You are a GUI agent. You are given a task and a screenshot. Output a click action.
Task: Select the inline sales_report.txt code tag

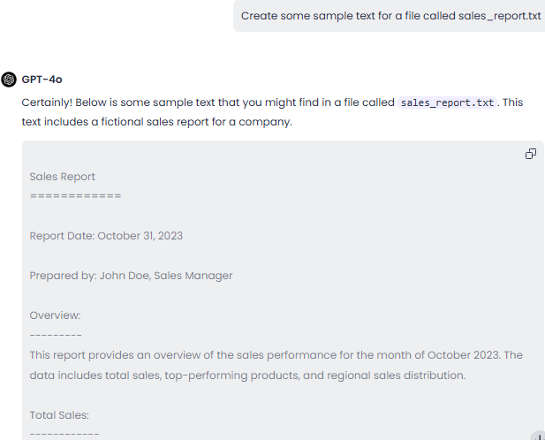tap(447, 102)
